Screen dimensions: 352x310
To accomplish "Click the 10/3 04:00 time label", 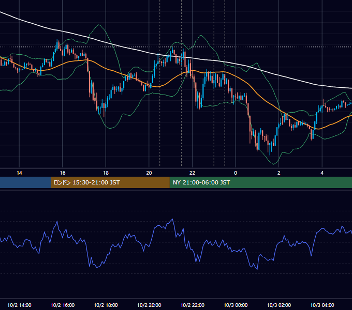I will point(322,305).
